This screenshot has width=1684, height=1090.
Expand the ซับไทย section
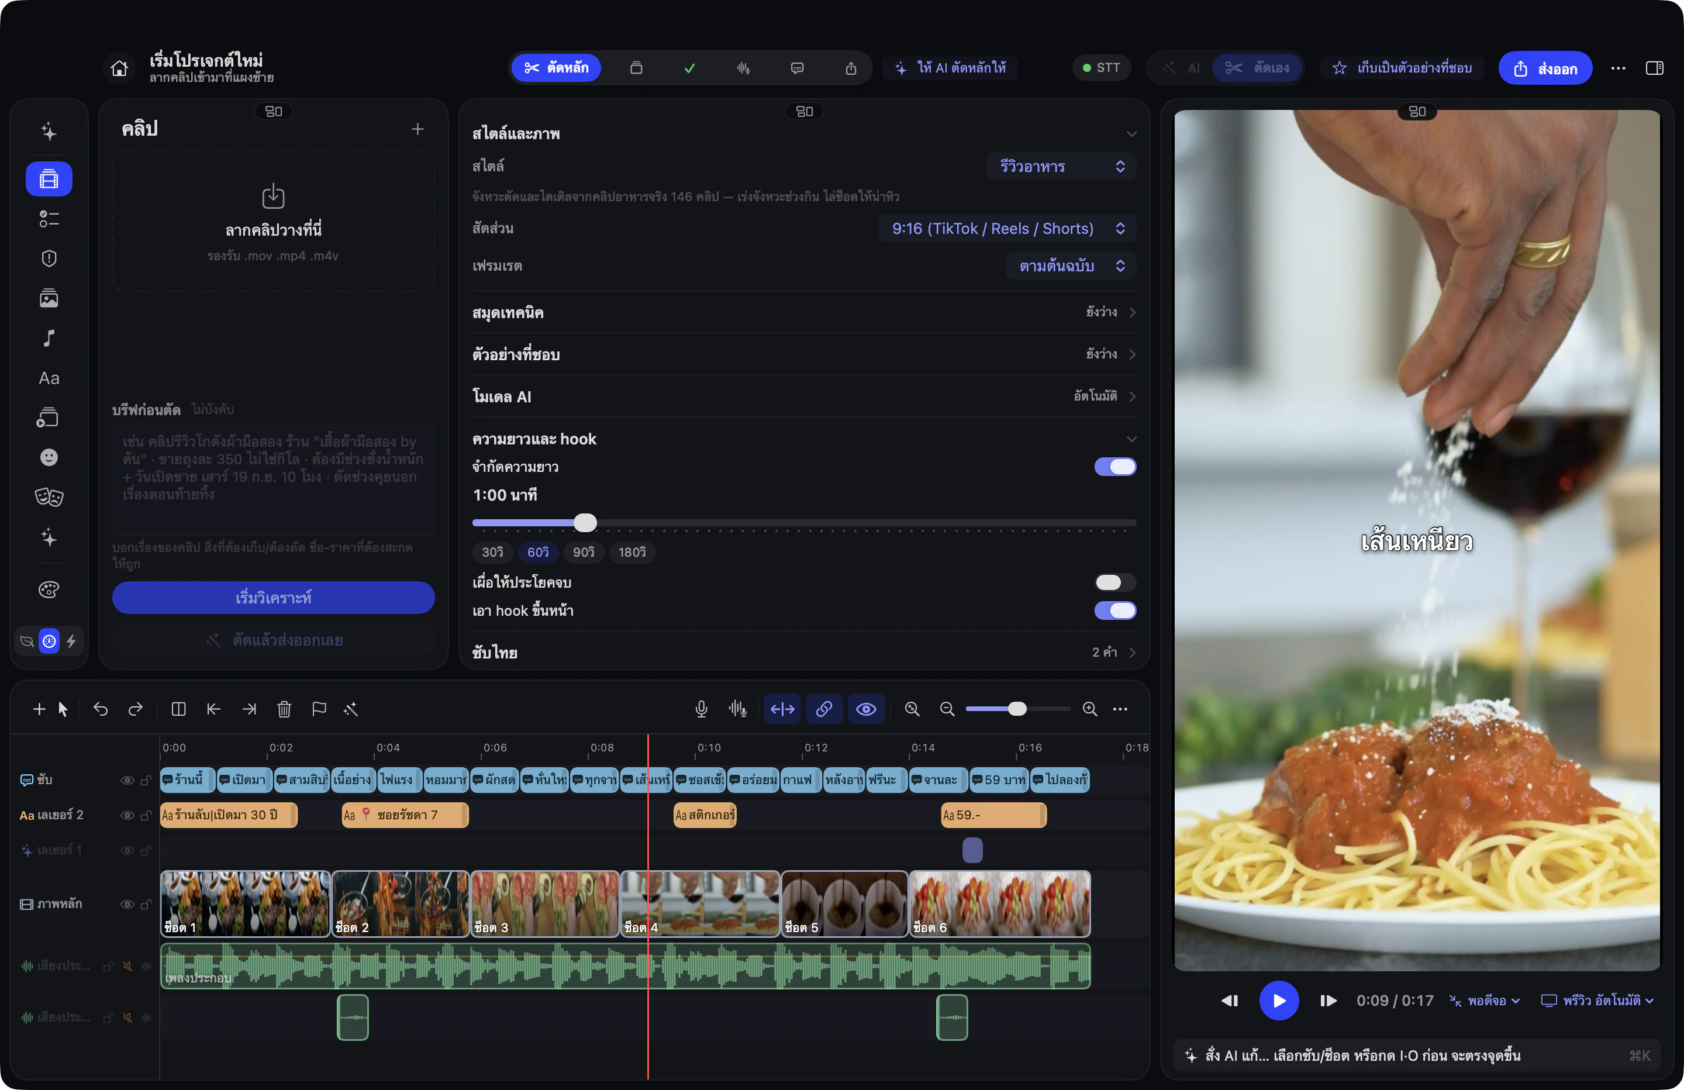point(804,652)
